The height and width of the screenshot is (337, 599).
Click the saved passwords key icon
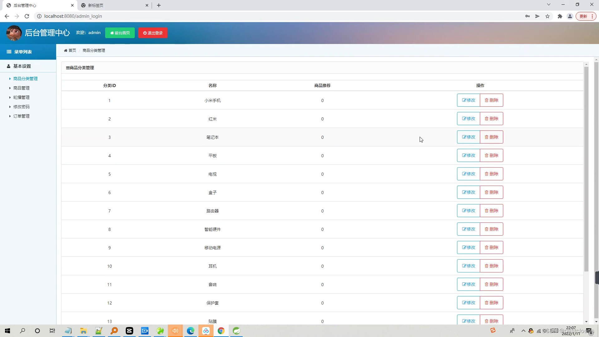point(528,16)
